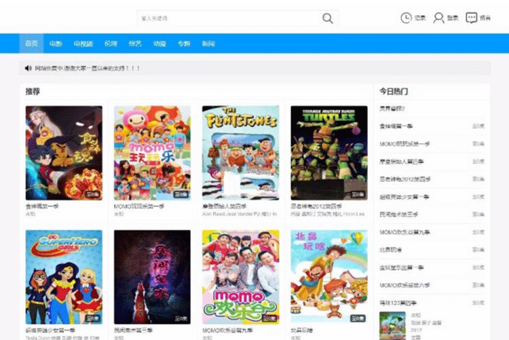Open the 食神魂 poster thumbnail
The height and width of the screenshot is (340, 509).
point(64,153)
